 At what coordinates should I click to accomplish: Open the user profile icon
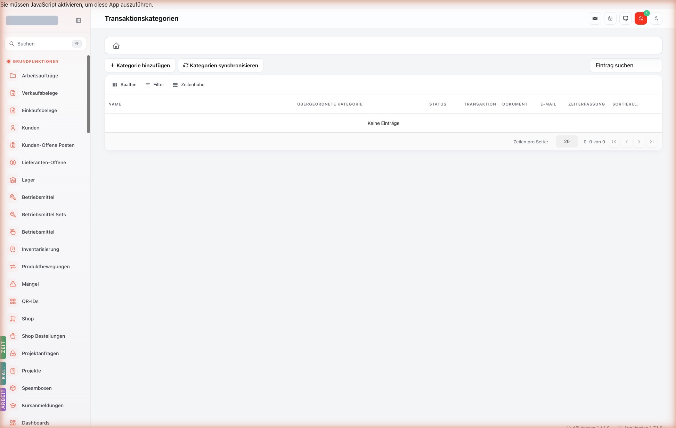coord(656,18)
